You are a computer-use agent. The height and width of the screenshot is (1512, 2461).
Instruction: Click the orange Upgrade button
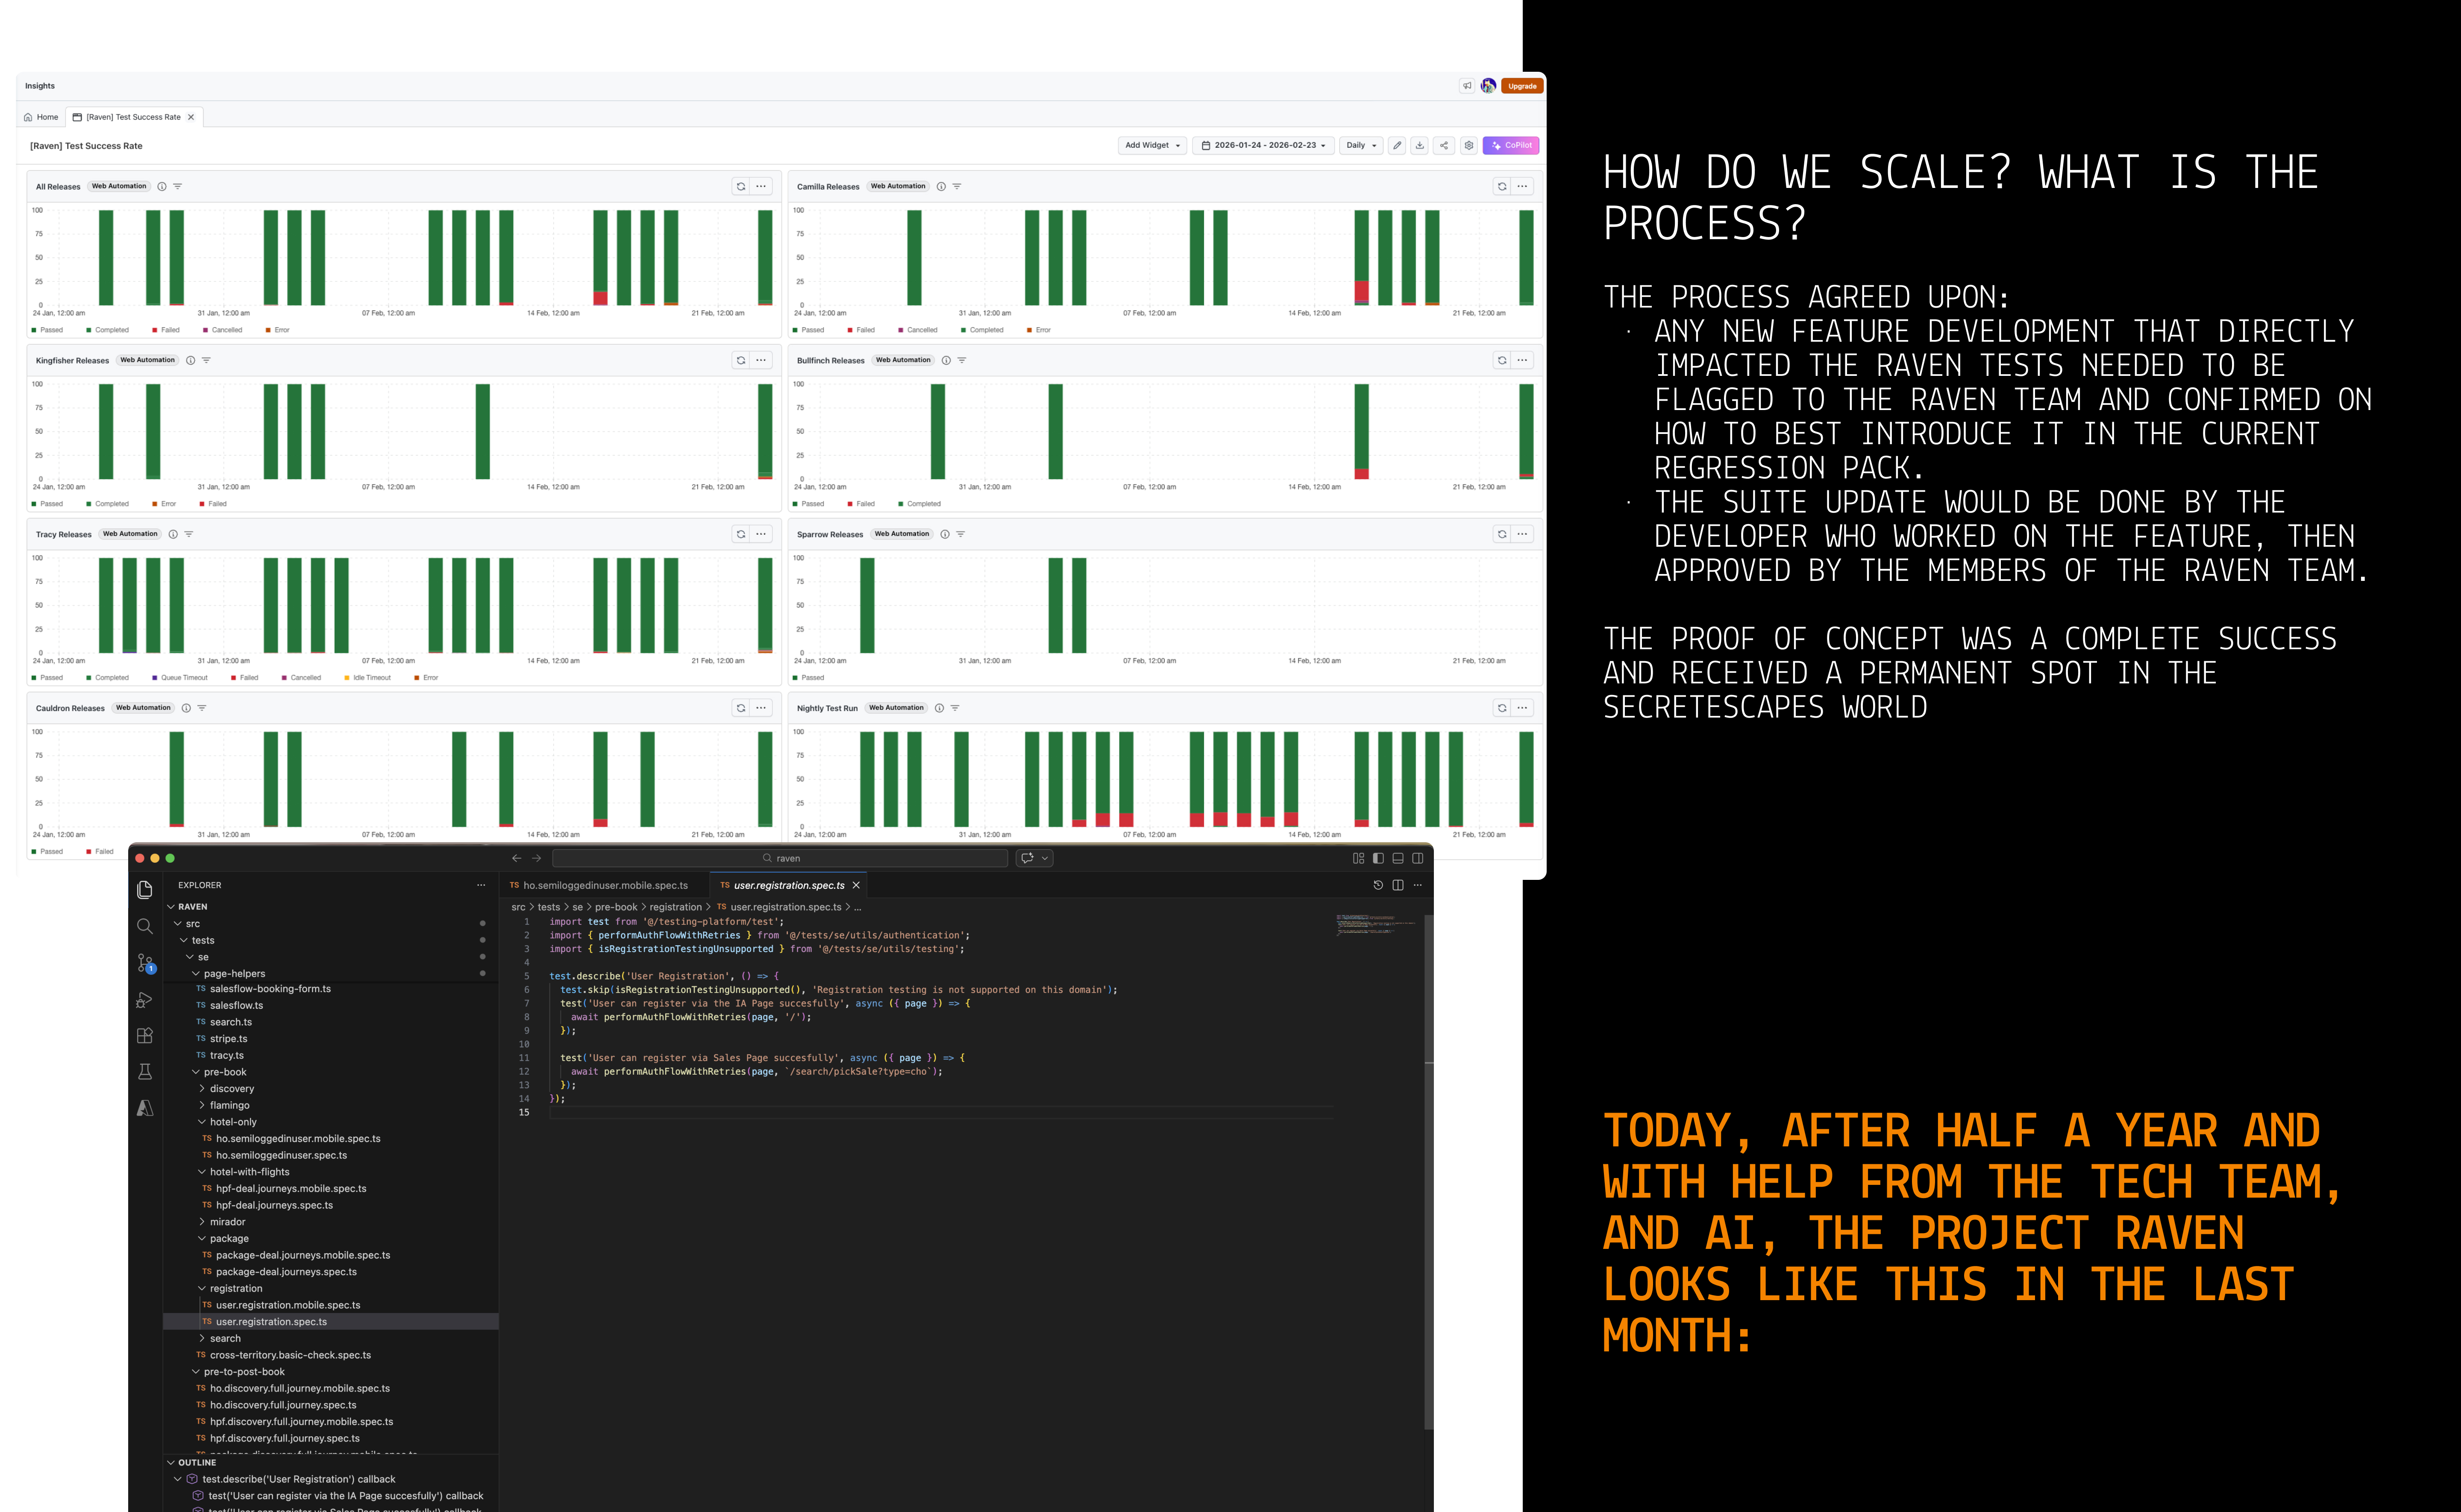1522,86
